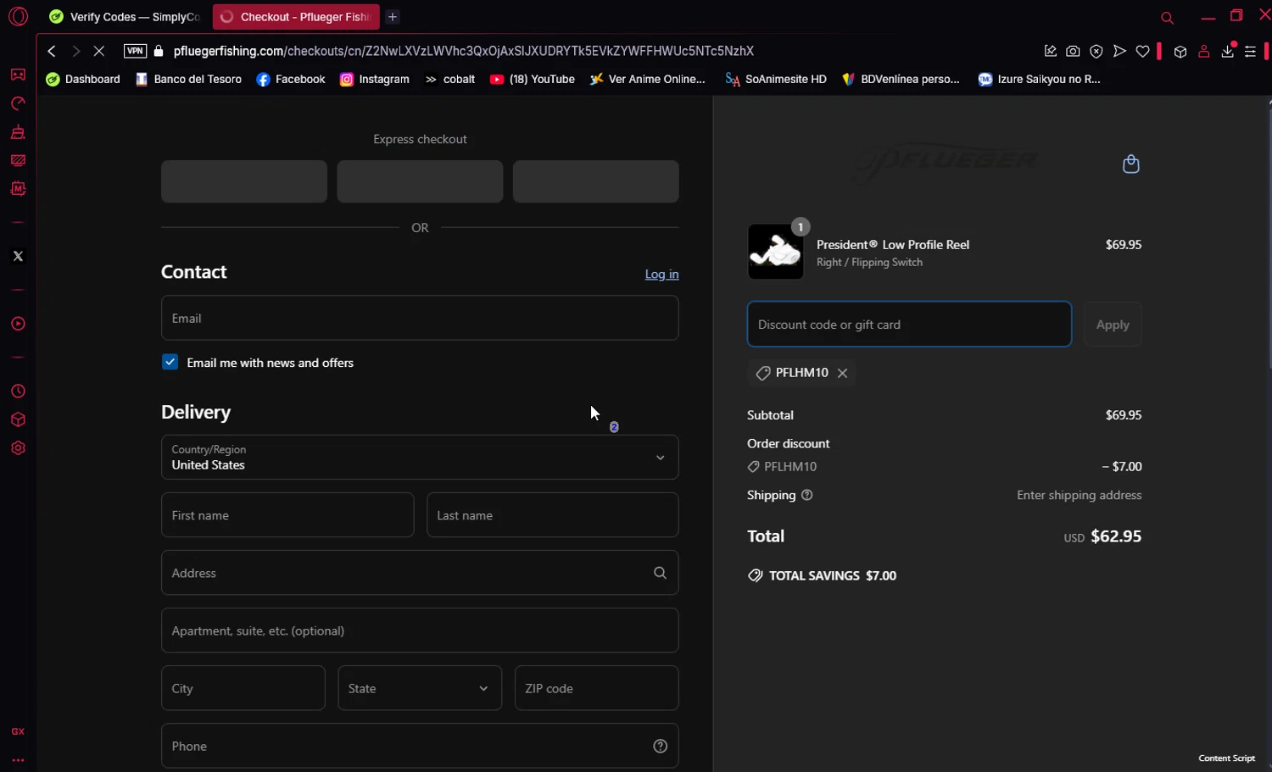Open GX Corner gamepad icon in sidebar

(18, 75)
